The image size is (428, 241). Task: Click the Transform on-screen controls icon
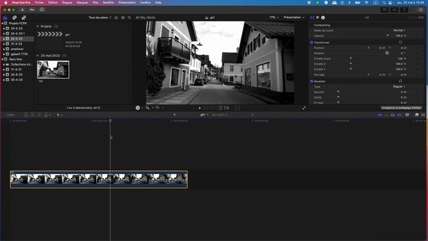[401, 42]
